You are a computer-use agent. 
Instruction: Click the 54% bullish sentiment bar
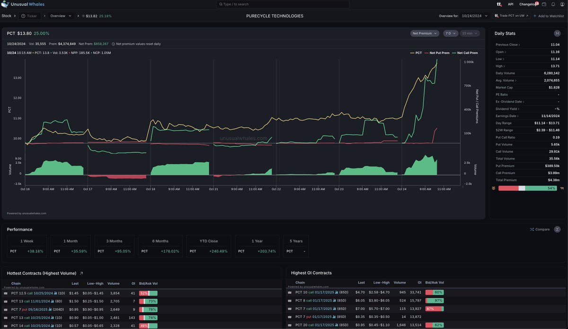point(528,188)
